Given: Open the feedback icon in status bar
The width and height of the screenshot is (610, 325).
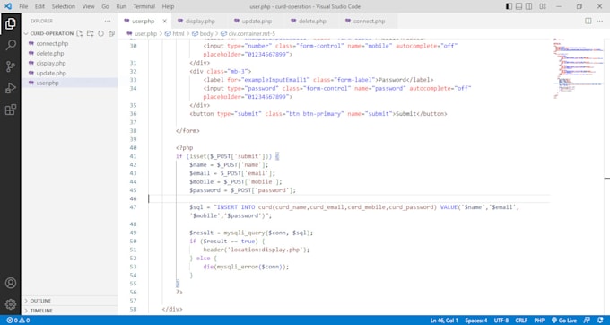Looking at the screenshot, I should click(x=588, y=321).
